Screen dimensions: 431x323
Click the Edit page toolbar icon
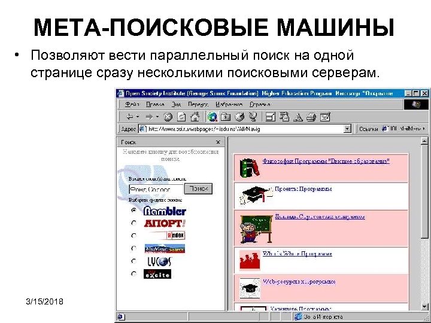pyautogui.click(x=325, y=117)
